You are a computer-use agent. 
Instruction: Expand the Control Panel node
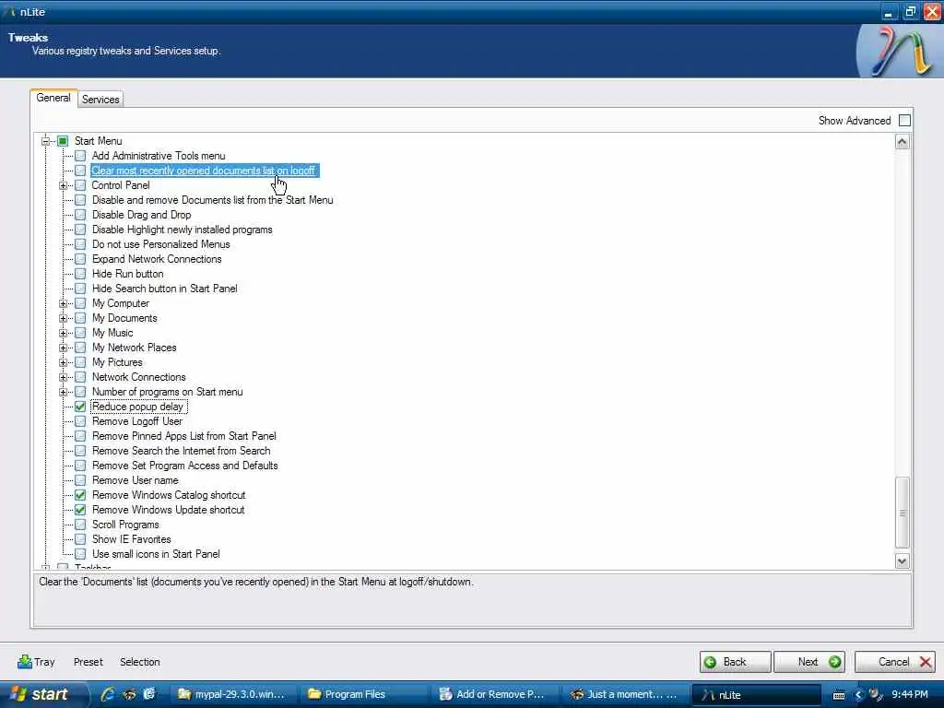tap(64, 185)
